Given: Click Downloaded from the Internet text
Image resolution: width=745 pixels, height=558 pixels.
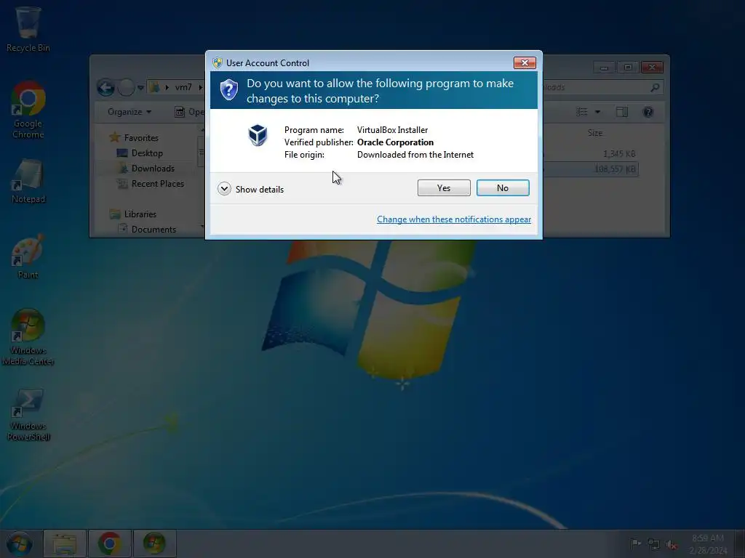Looking at the screenshot, I should 415,155.
